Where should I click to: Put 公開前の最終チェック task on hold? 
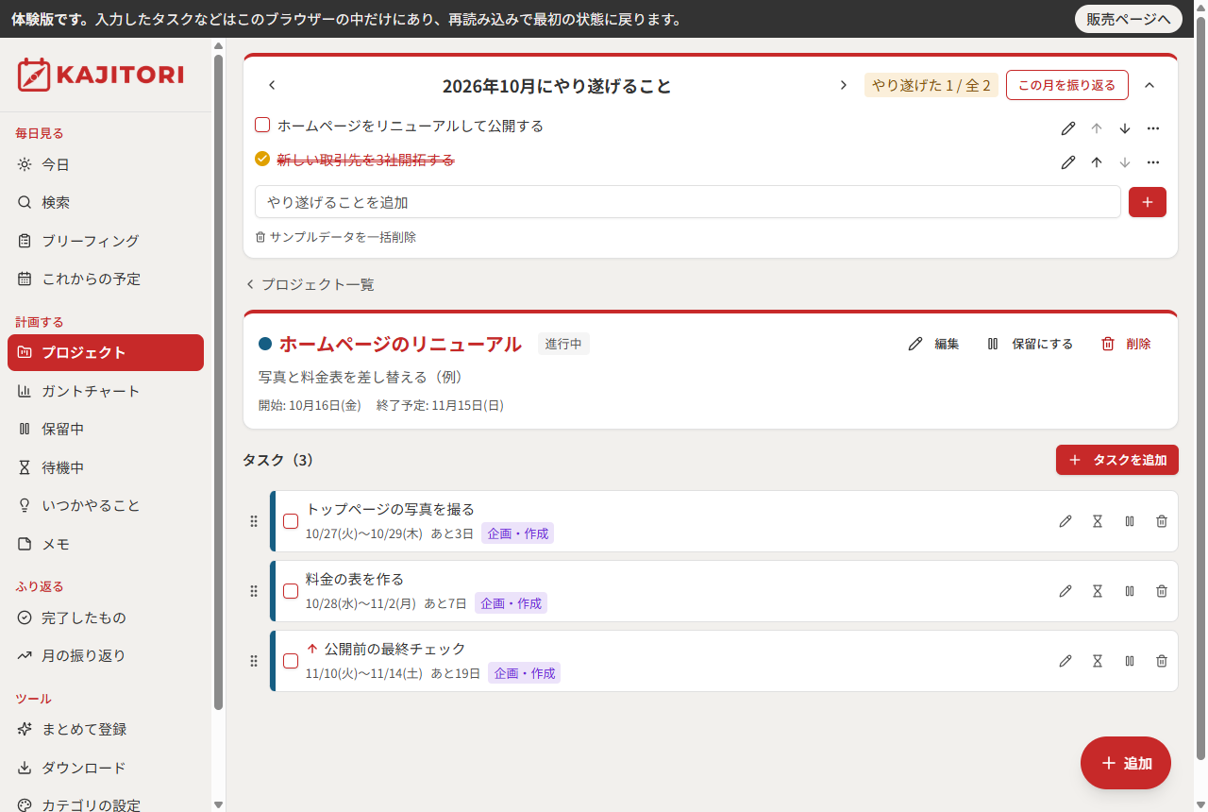[1130, 661]
